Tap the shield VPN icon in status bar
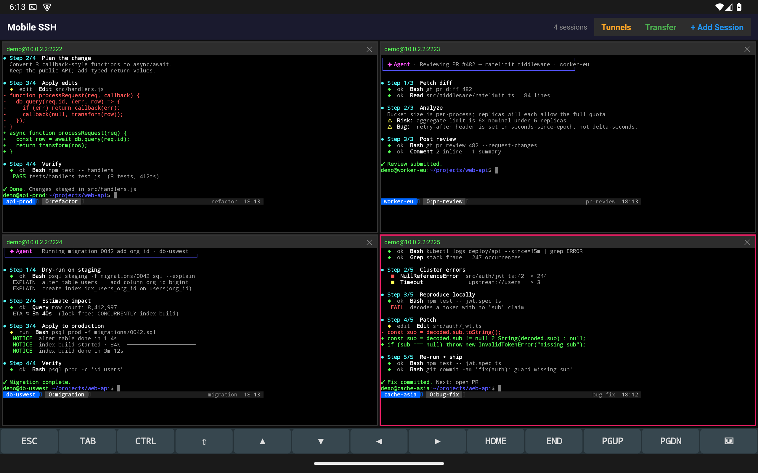The image size is (758, 473). pyautogui.click(x=47, y=7)
